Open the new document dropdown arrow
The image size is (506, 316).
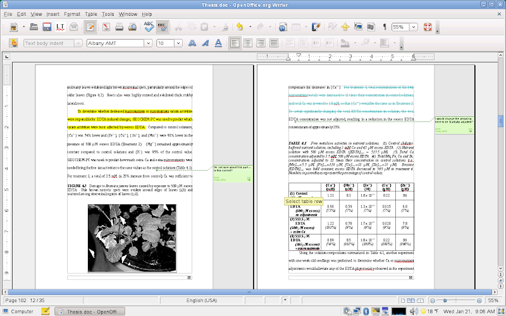click(23, 27)
